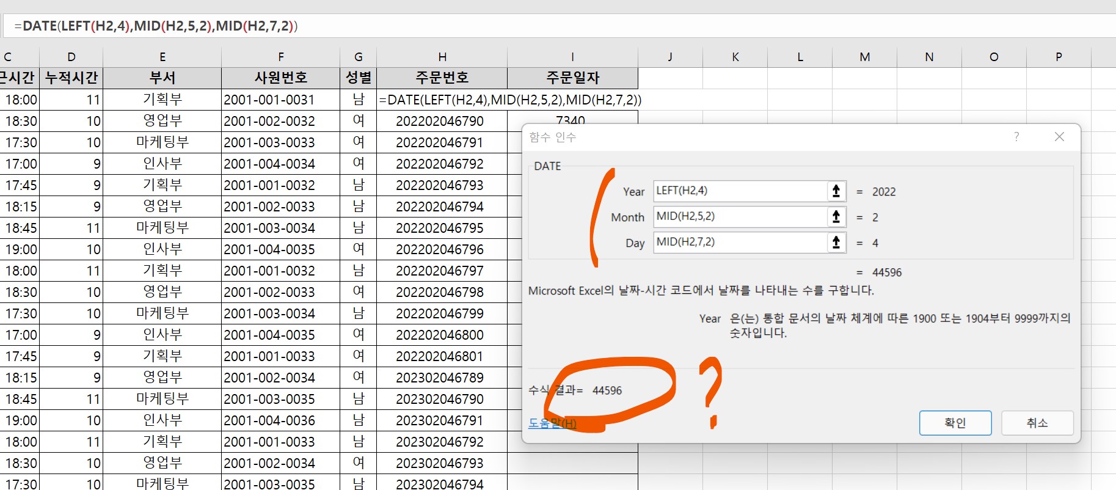Click the Day input field MID(H2,7,2)

tap(740, 243)
